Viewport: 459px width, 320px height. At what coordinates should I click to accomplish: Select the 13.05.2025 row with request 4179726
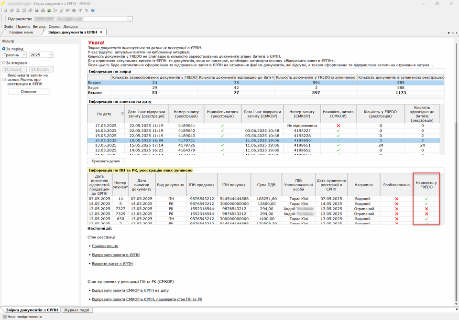(x=264, y=145)
